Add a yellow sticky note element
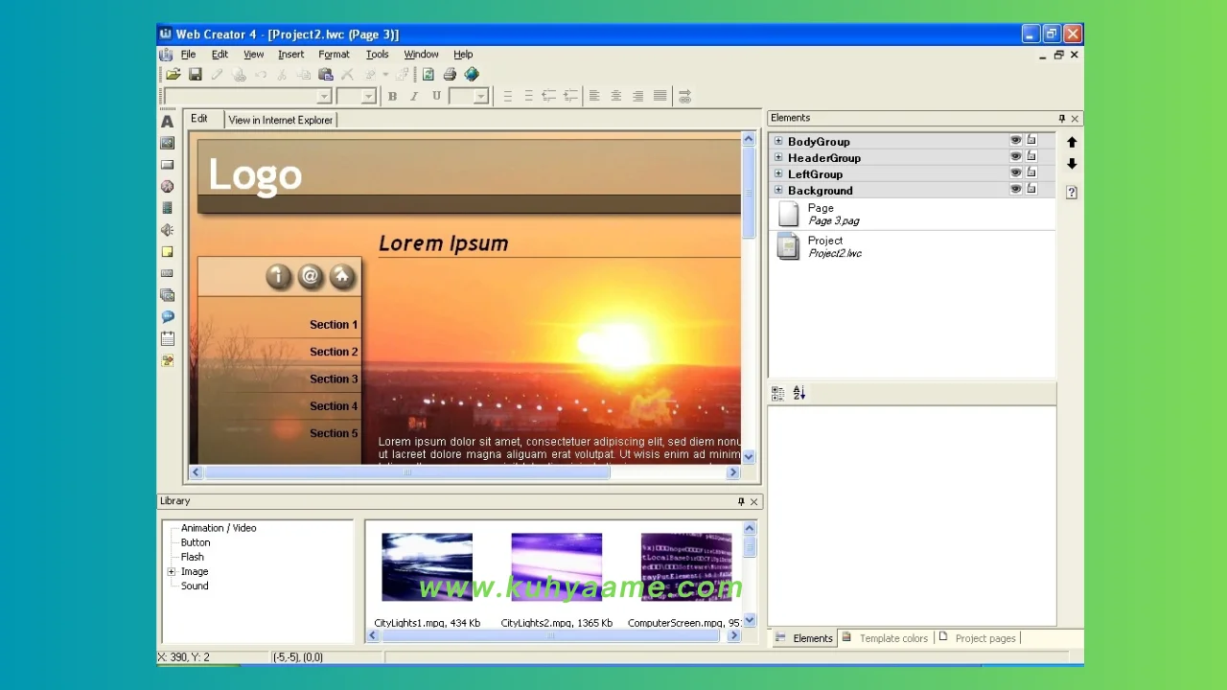 [168, 252]
